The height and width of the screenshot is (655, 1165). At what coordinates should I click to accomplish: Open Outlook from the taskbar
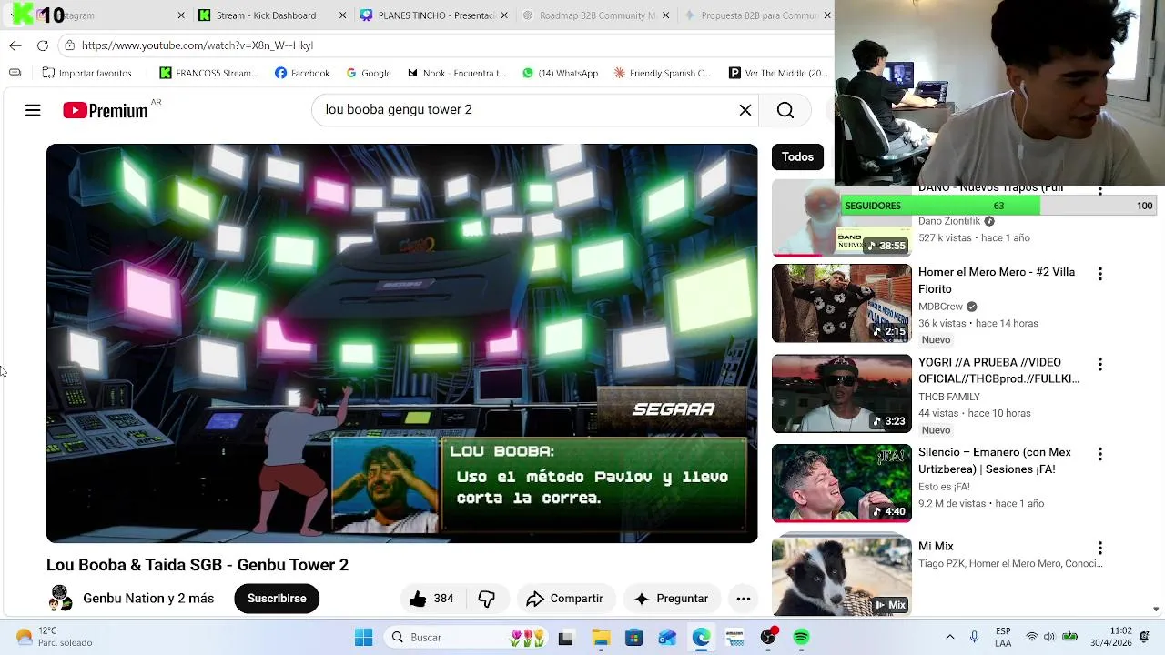(667, 637)
